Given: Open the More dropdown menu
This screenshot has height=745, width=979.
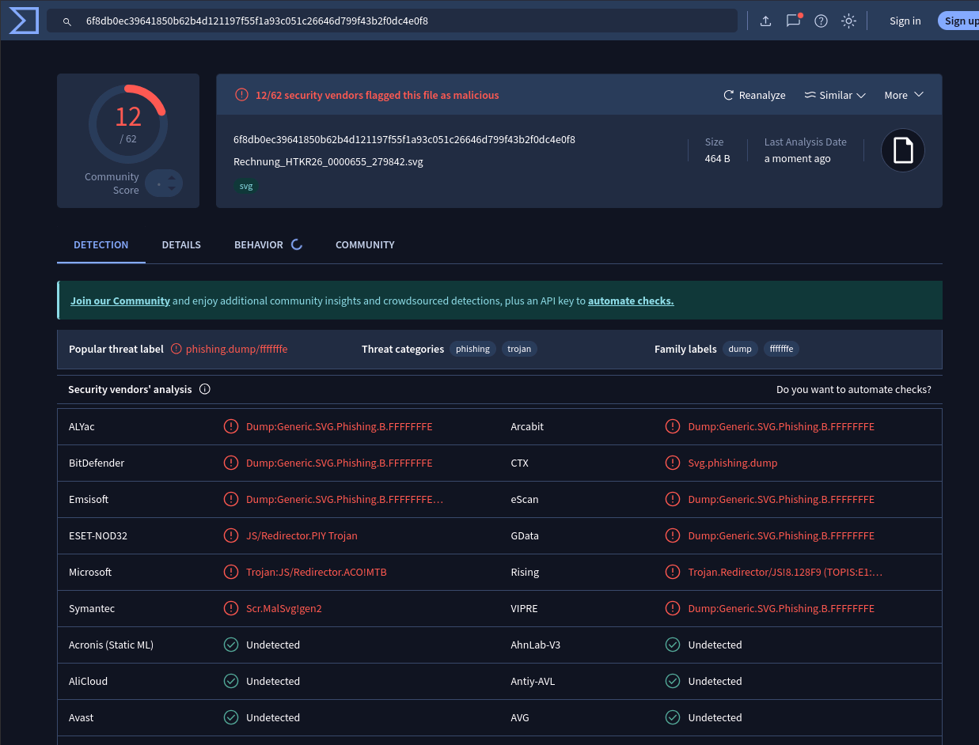Looking at the screenshot, I should [904, 95].
